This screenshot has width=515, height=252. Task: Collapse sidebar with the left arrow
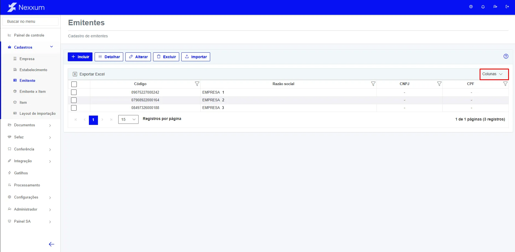51,244
